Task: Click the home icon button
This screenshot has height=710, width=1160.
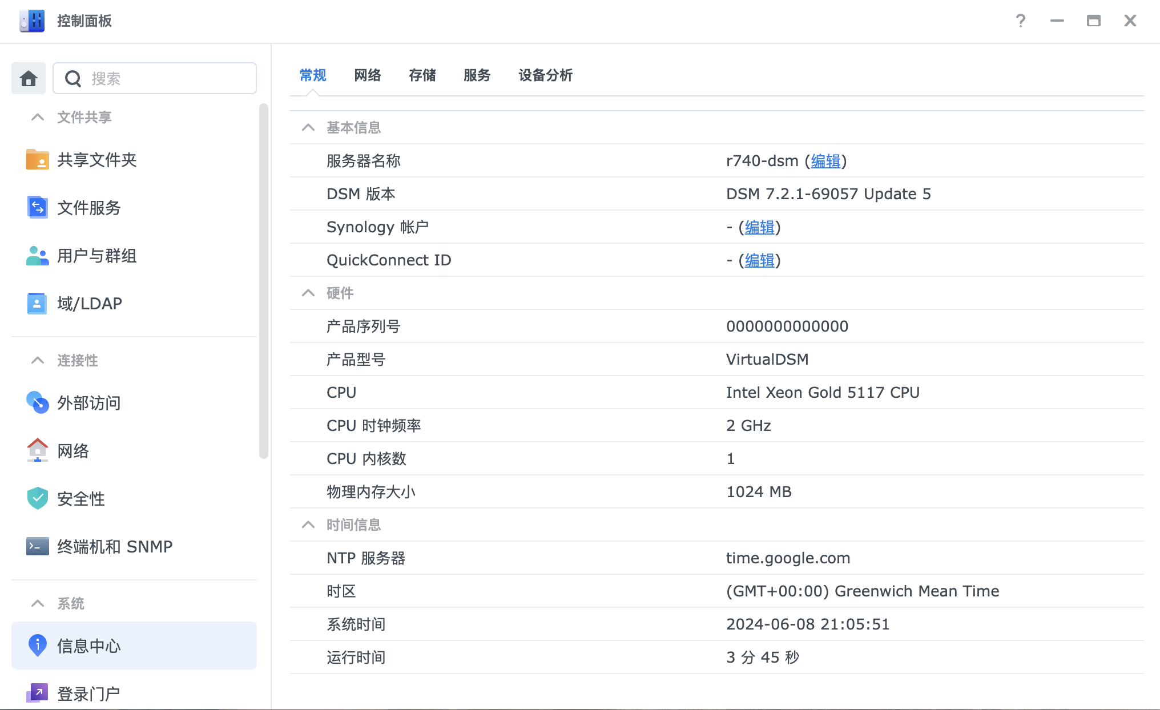Action: pos(29,78)
